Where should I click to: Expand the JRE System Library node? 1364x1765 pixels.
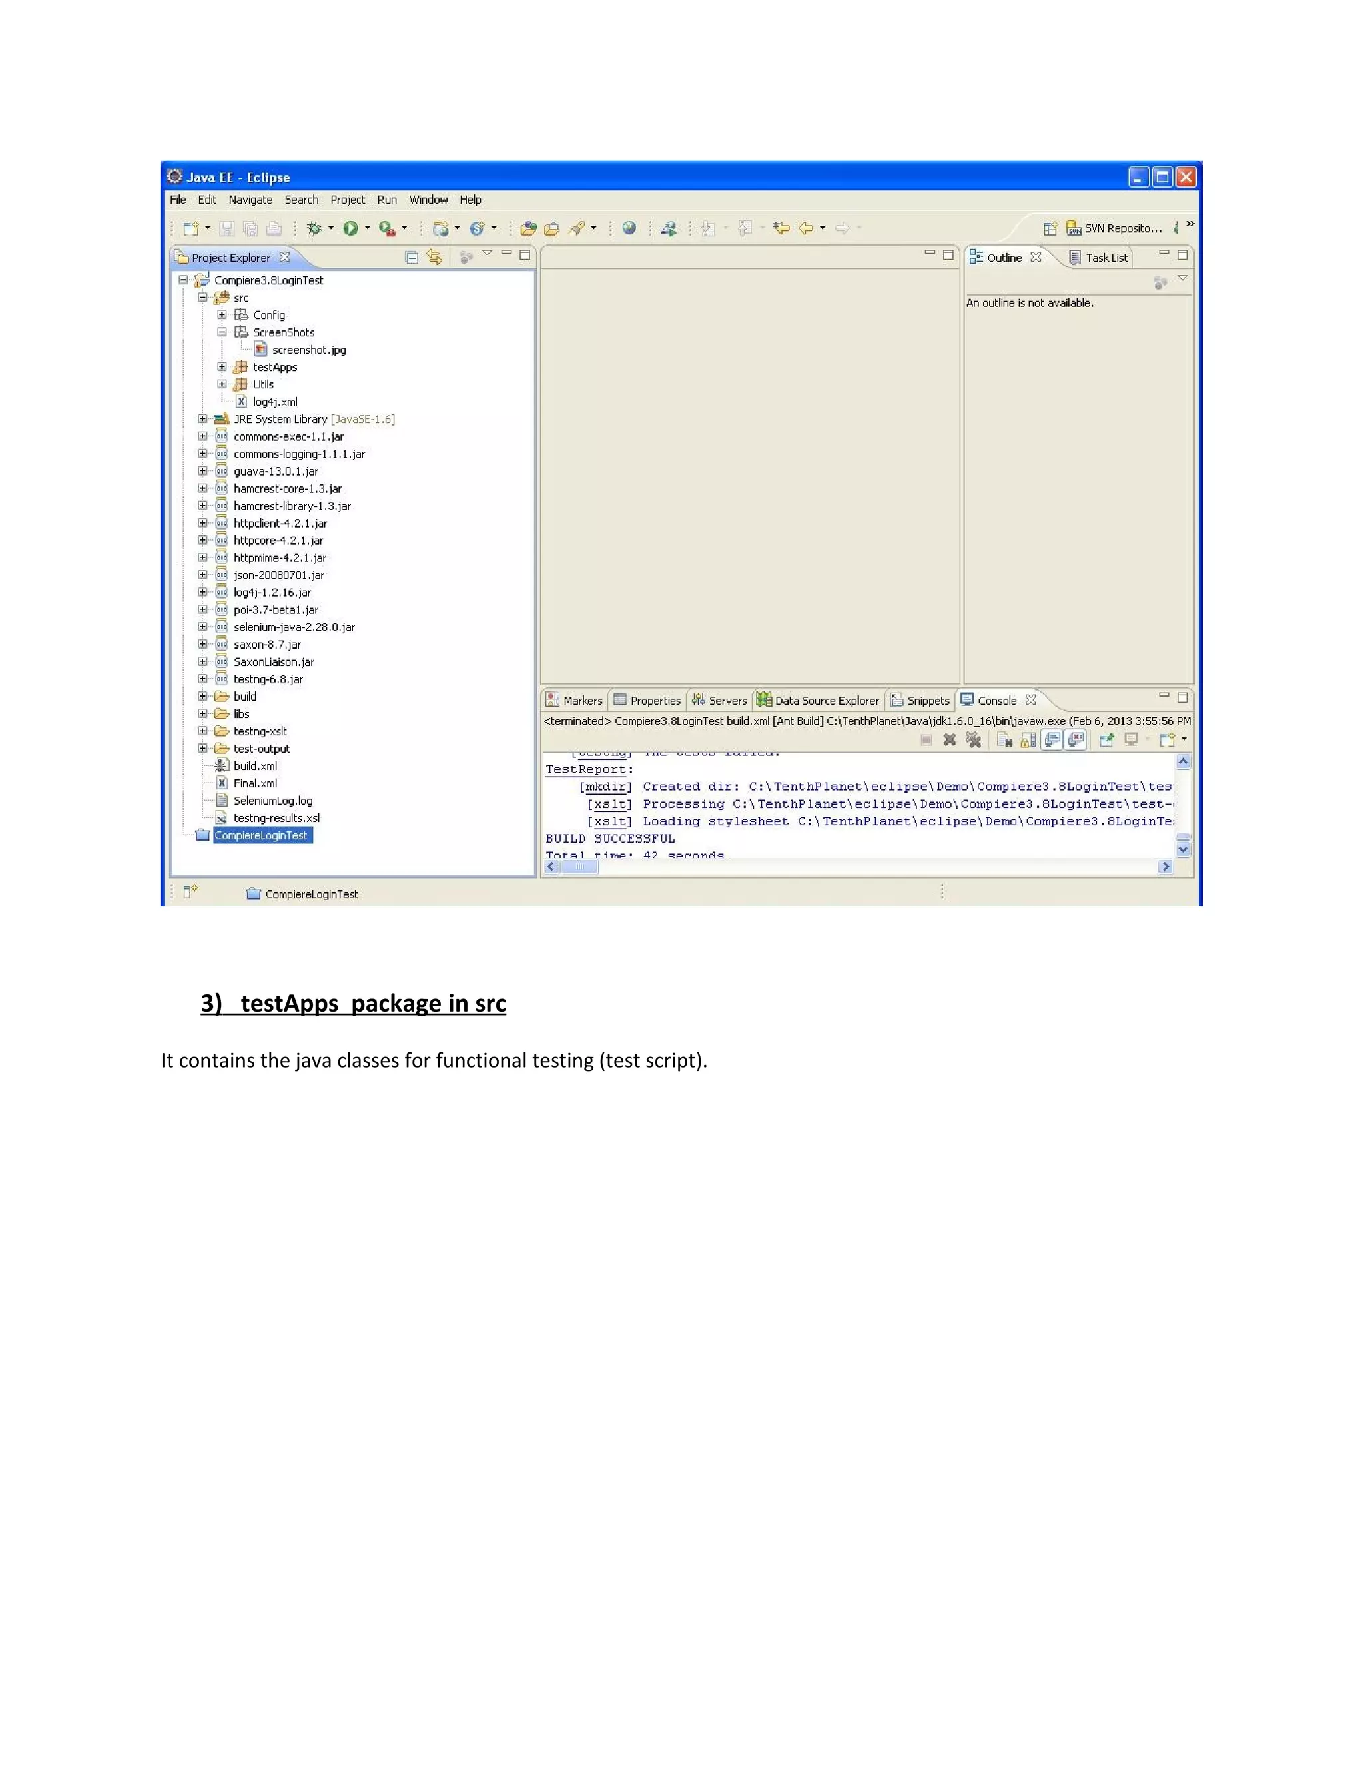coord(203,419)
